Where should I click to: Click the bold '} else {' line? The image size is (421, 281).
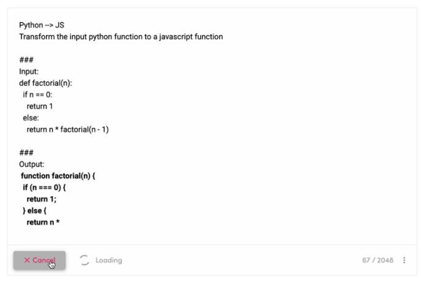pyautogui.click(x=35, y=211)
